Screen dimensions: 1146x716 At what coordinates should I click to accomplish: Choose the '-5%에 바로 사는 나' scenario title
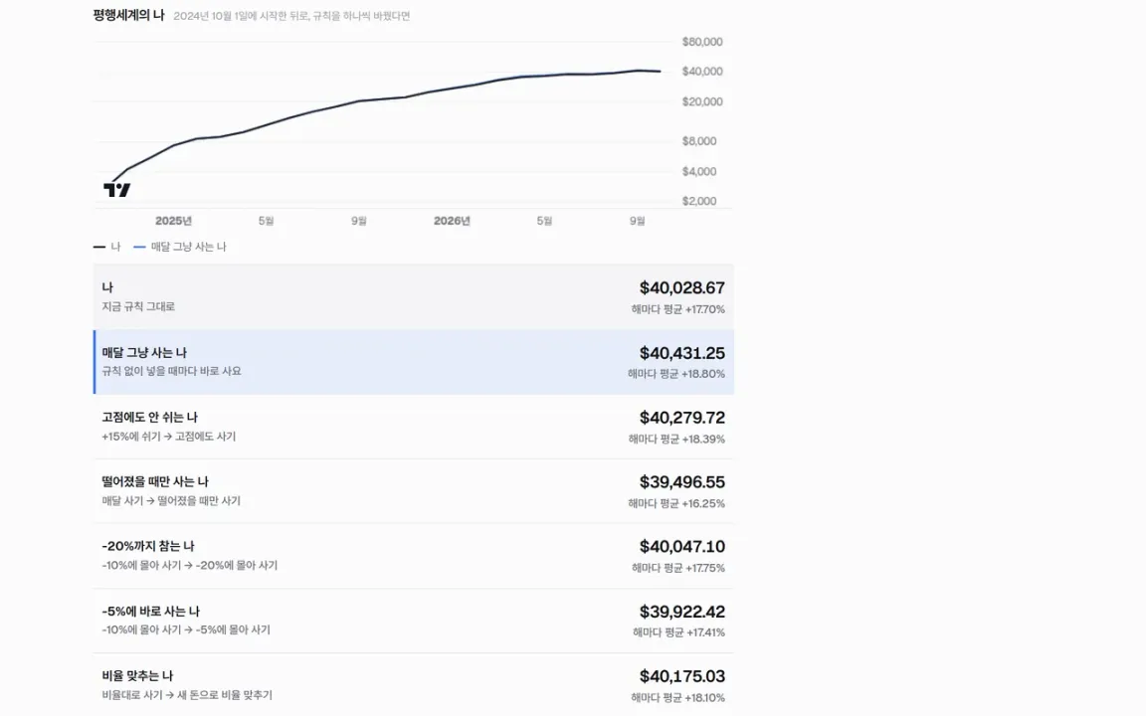[150, 611]
